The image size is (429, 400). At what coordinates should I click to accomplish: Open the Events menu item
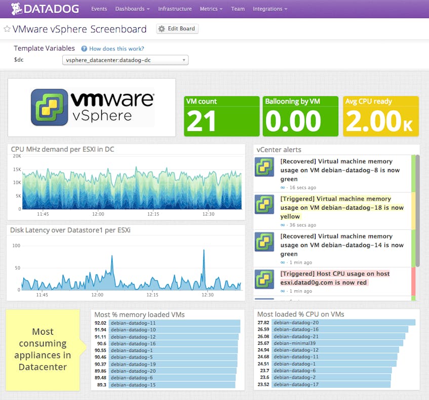pos(99,9)
